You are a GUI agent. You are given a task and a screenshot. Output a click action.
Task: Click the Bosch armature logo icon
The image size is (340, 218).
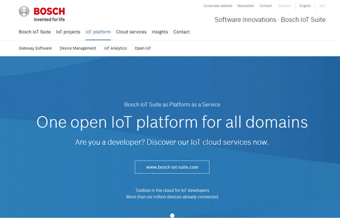(24, 11)
